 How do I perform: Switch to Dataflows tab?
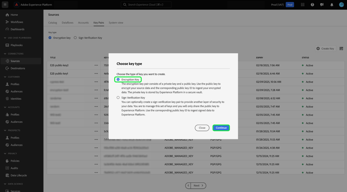tap(68, 23)
